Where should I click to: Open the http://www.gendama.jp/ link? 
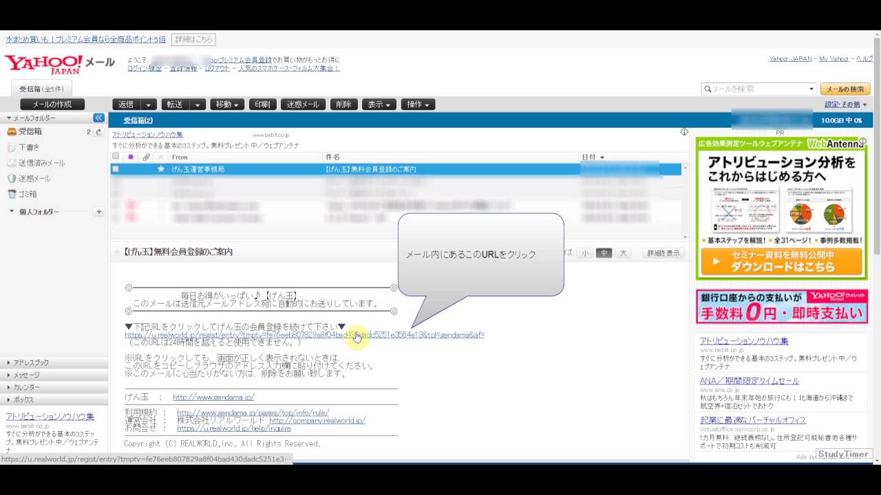coord(213,397)
